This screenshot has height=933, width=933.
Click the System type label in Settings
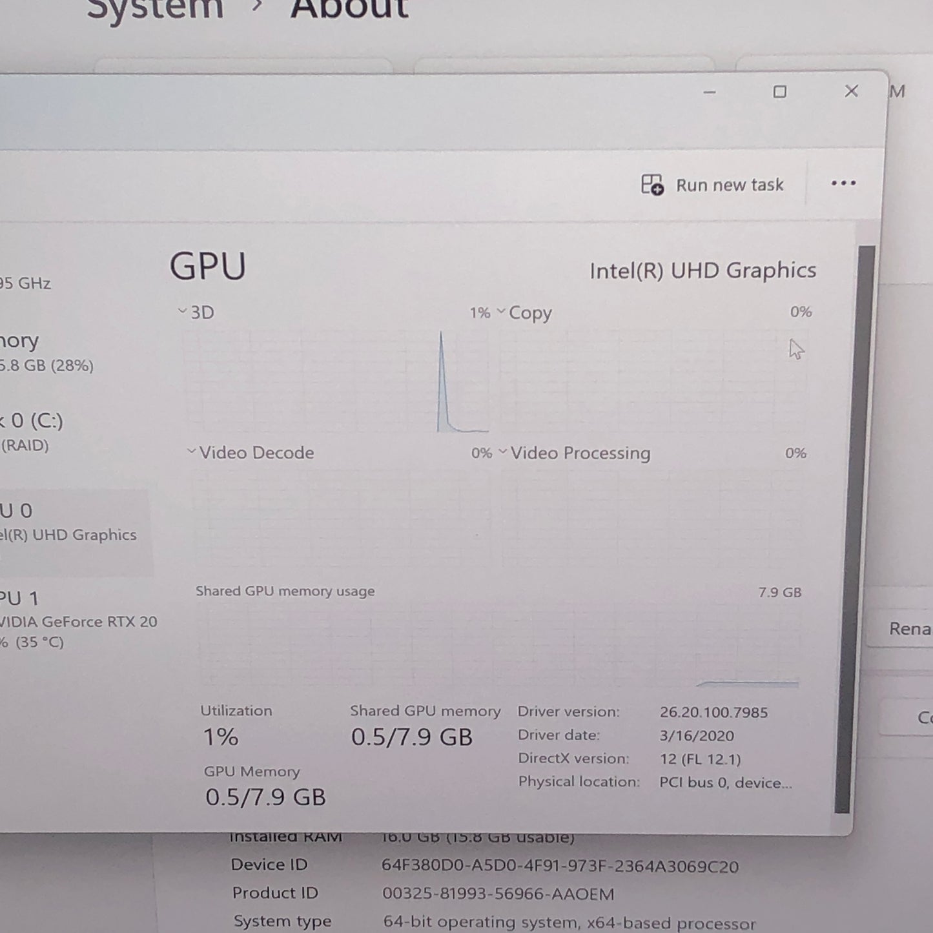tap(282, 921)
